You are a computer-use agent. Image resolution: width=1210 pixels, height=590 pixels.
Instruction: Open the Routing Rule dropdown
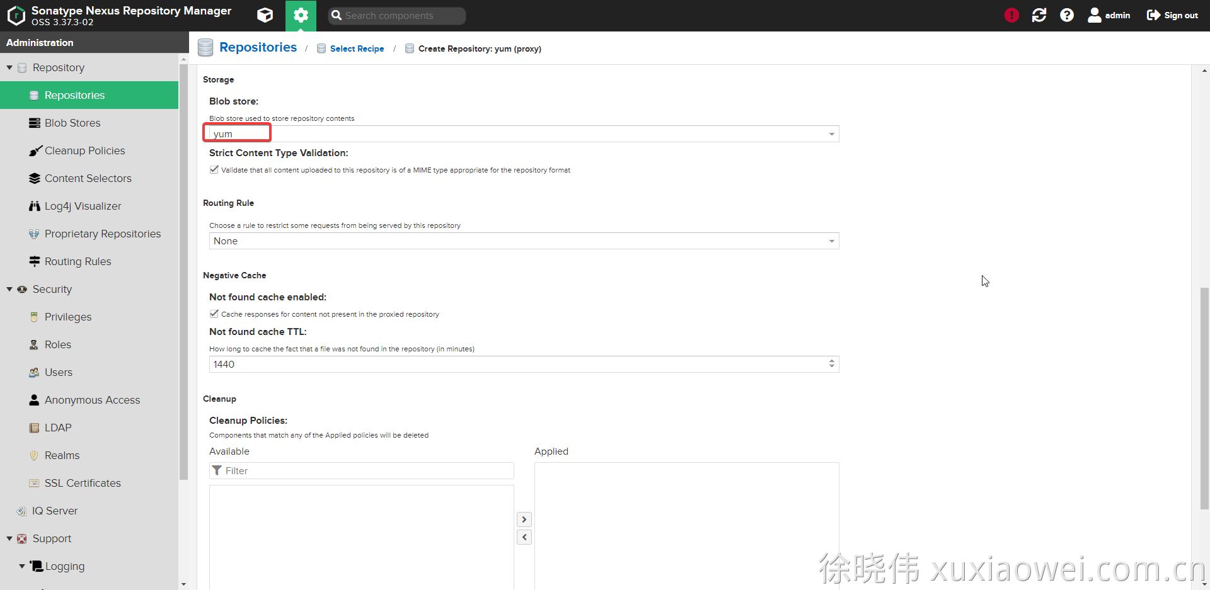[831, 241]
